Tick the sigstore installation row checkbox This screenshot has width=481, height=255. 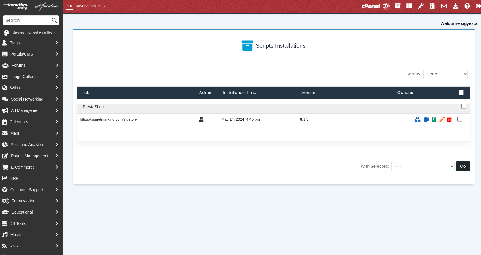click(460, 119)
